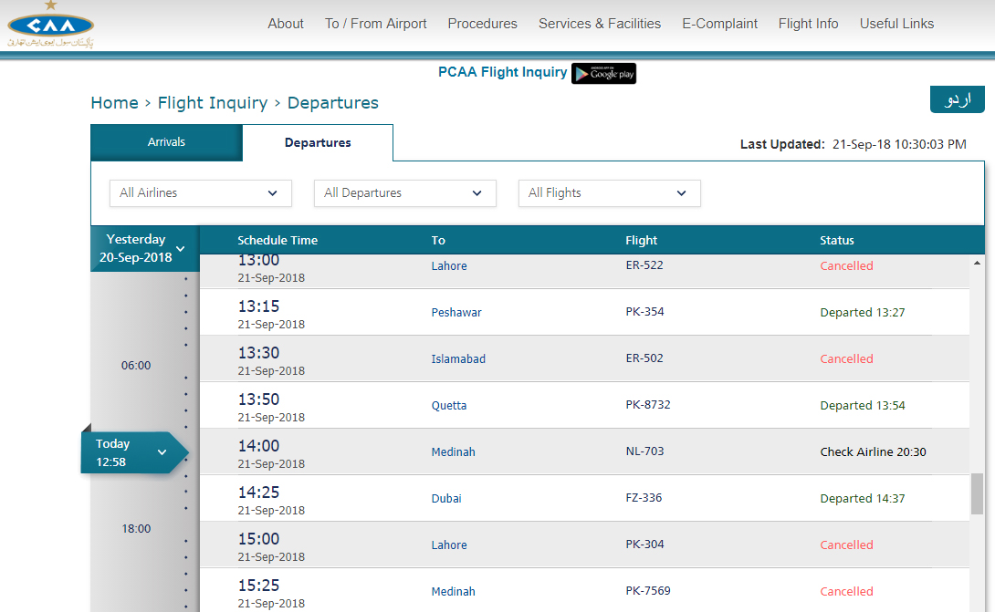Click the Departures breadcrumb
The image size is (995, 612).
click(x=332, y=103)
